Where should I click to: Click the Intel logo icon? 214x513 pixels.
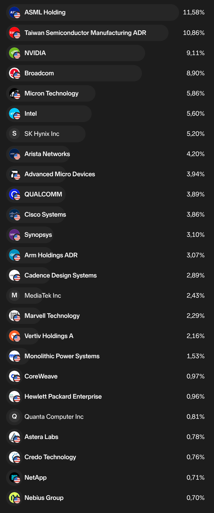click(x=14, y=114)
